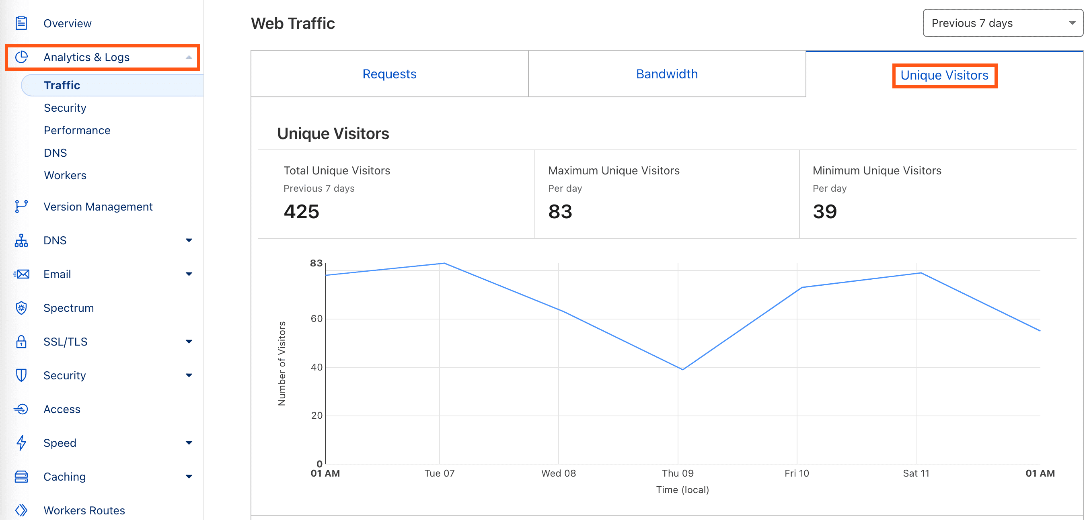Select the Overview icon in sidebar
The height and width of the screenshot is (520, 1085).
(x=21, y=23)
